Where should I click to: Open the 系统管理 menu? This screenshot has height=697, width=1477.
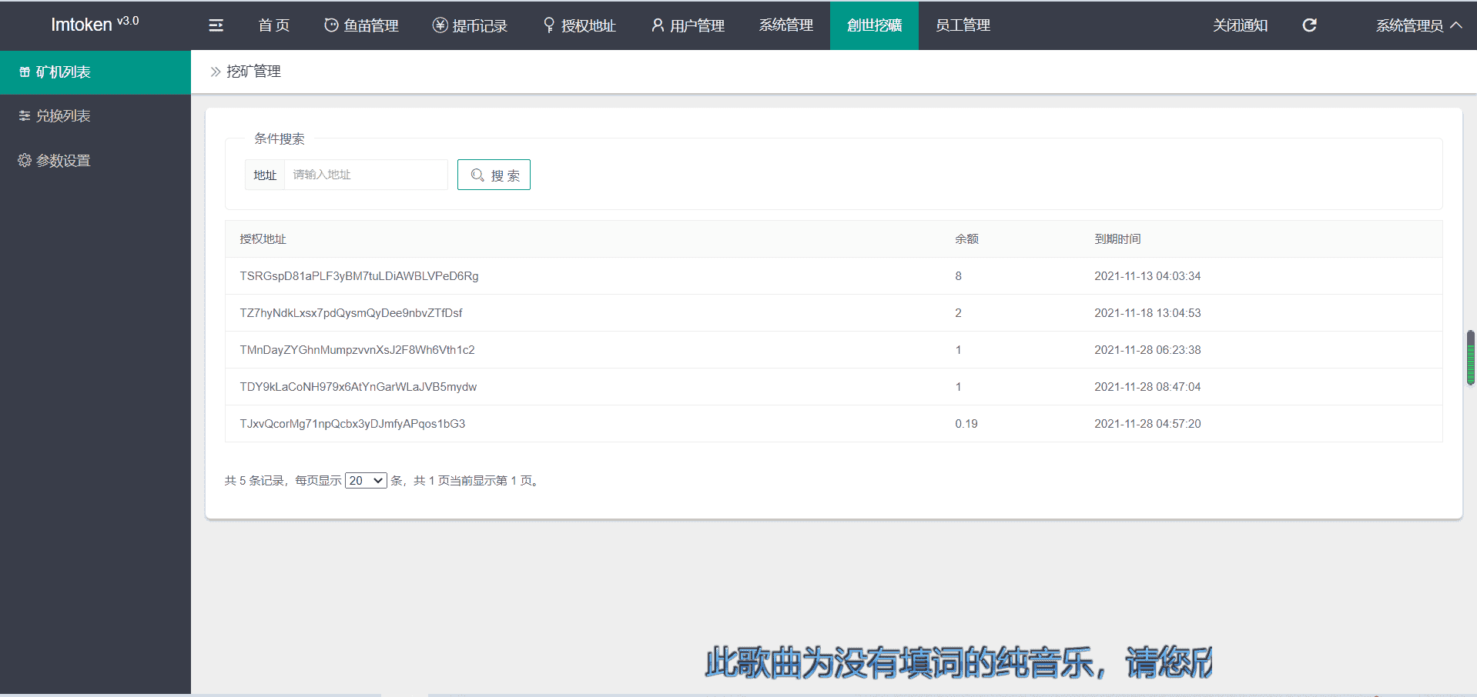785,25
